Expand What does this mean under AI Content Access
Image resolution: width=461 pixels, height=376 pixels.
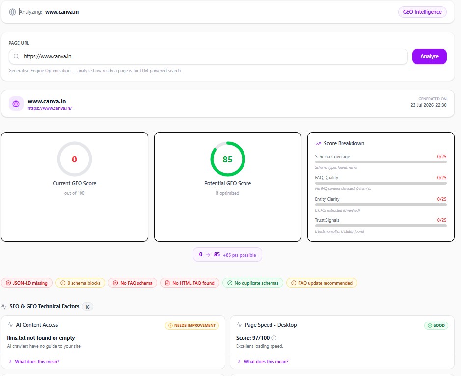[34, 362]
